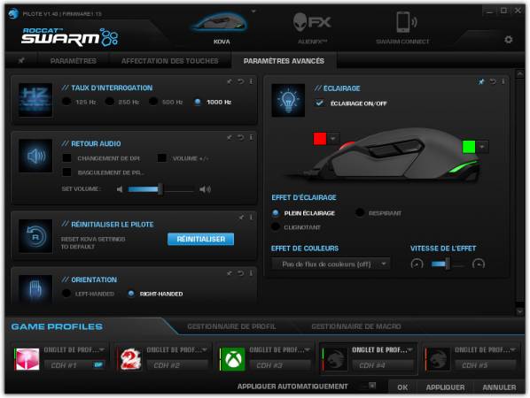530x398 pixels.
Task: Open info icon of Taux d'interrogation panel
Action: 251,81
